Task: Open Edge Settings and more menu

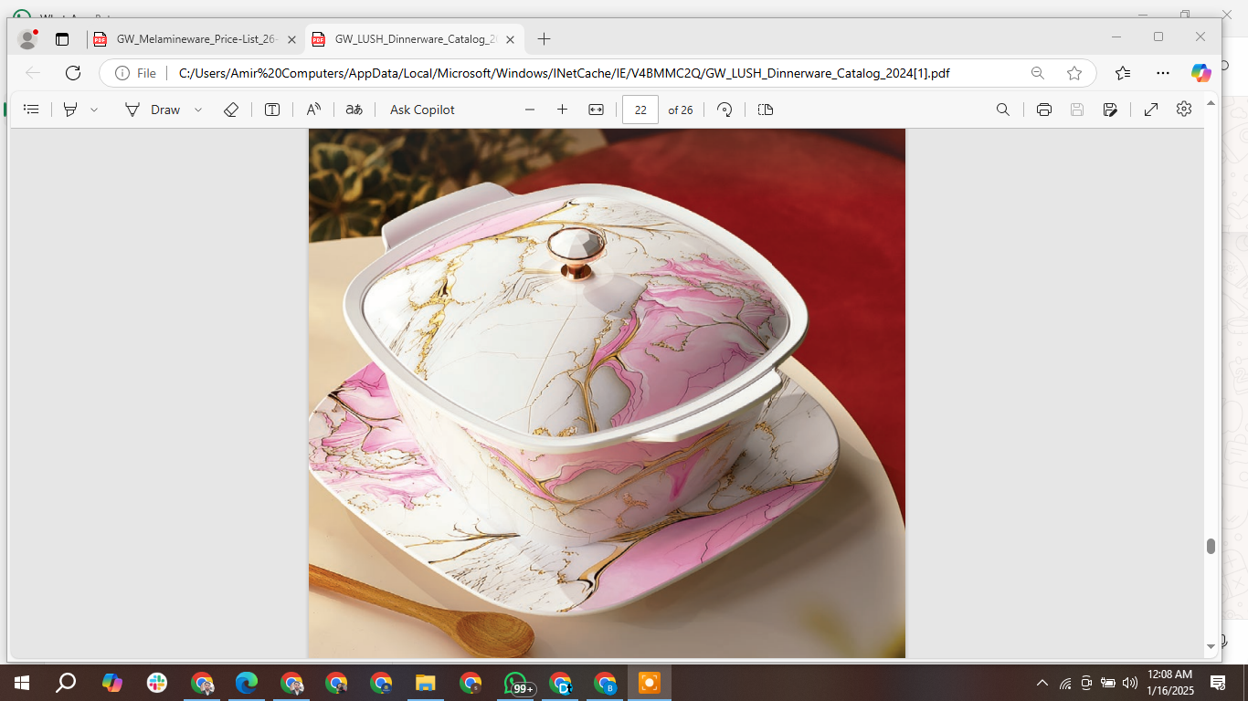Action: tap(1162, 73)
